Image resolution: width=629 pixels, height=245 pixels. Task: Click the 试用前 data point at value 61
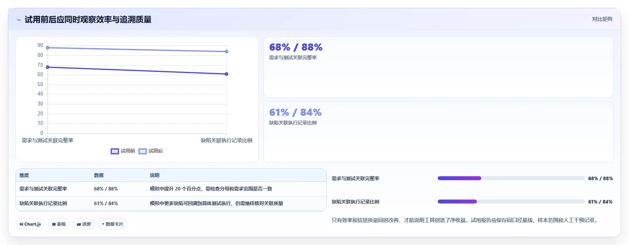pyautogui.click(x=227, y=74)
